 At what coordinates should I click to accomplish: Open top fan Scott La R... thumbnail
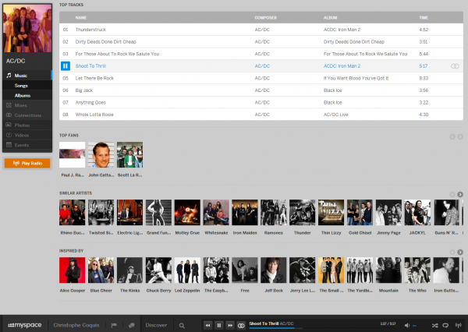coord(129,155)
